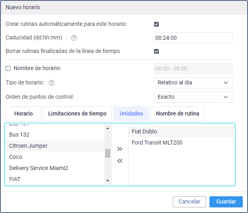Image resolution: width=248 pixels, height=213 pixels.
Task: Open the Limitaciones de tiempo tab
Action: (x=77, y=113)
